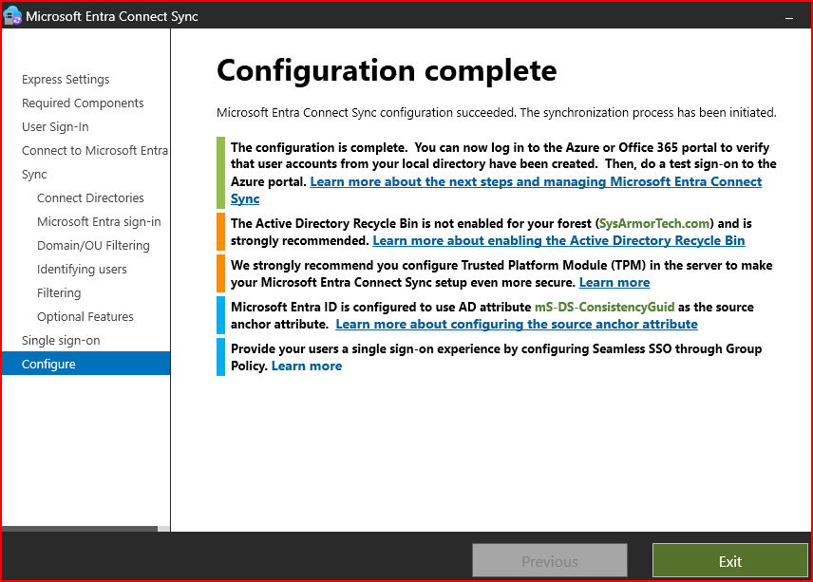Go to the Filtering sub-step
813x582 pixels.
click(x=59, y=293)
